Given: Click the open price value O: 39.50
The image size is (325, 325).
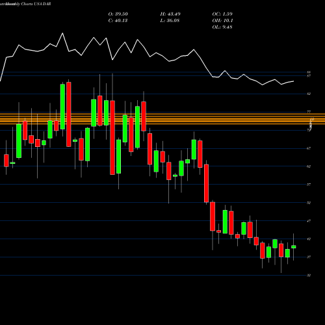Looking at the screenshot, I should pyautogui.click(x=118, y=14).
